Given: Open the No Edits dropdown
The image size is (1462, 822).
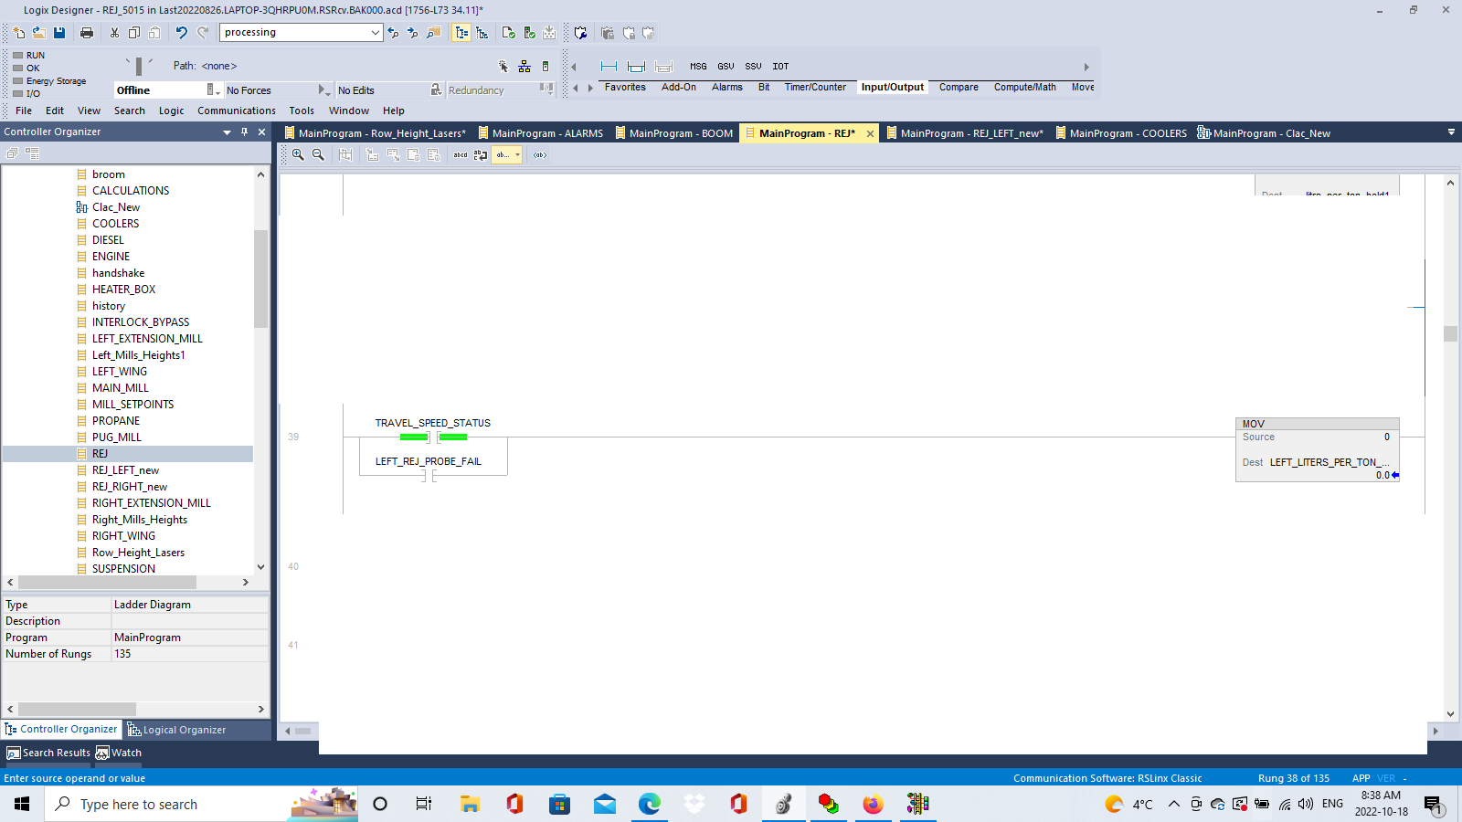Looking at the screenshot, I should pyautogui.click(x=436, y=90).
